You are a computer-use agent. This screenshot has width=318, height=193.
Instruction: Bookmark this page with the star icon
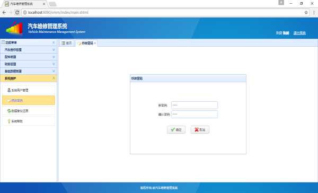[x=306, y=13]
